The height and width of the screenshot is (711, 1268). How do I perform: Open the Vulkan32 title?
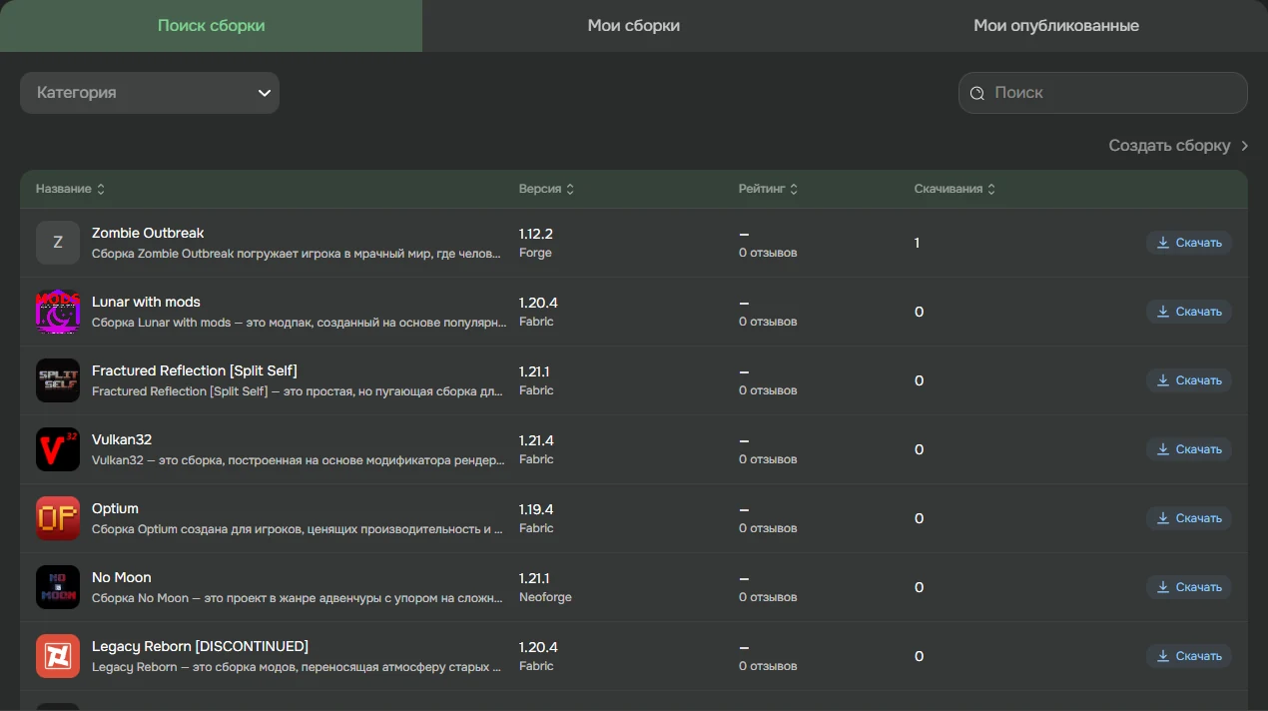(x=122, y=439)
